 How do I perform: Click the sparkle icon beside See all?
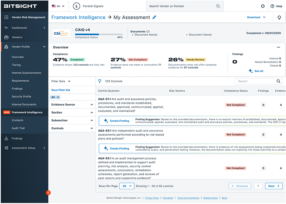[x=251, y=71]
